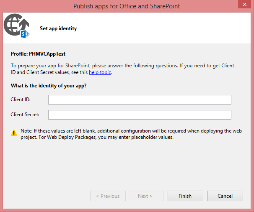The image size is (254, 212).
Task: Click the 'Set app identity' heading
Action: (x=58, y=28)
